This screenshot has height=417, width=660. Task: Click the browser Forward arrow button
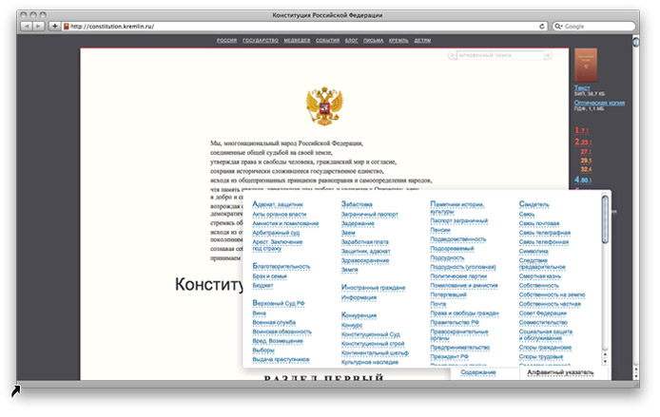38,27
